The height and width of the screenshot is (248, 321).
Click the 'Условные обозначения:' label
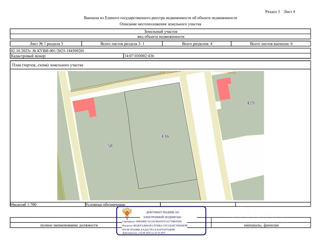coord(106,204)
